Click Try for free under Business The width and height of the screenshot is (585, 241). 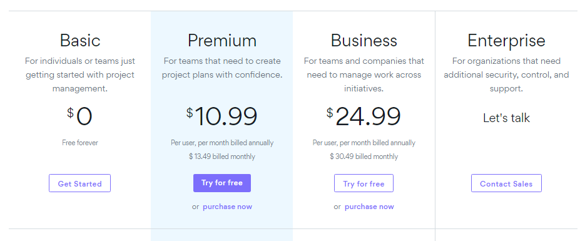(x=364, y=183)
